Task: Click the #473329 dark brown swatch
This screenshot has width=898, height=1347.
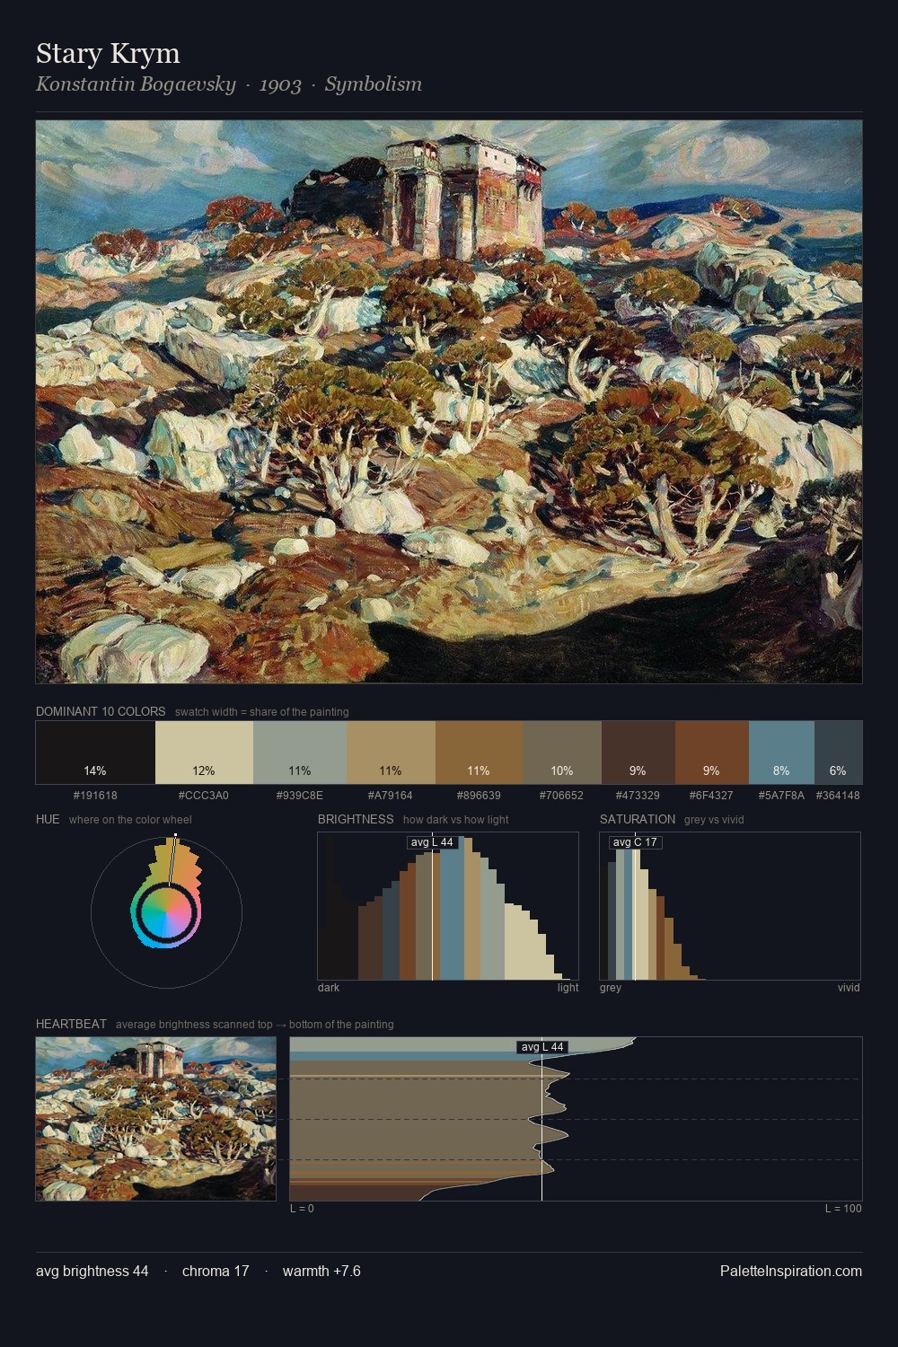Action: [x=638, y=753]
